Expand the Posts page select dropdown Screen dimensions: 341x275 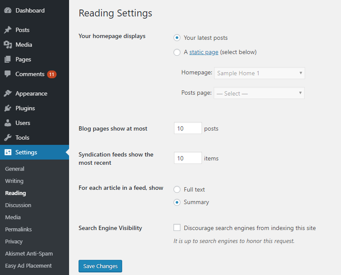tap(259, 93)
